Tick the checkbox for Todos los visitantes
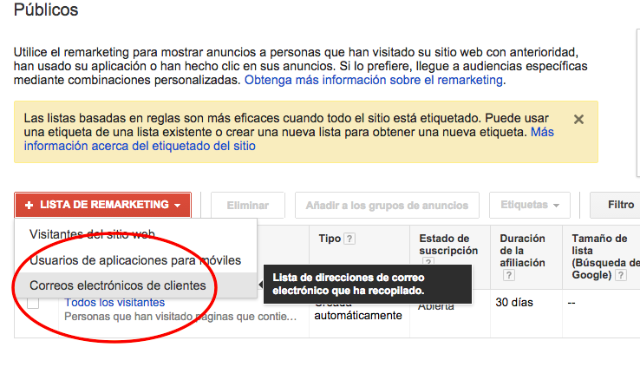This screenshot has height=367, width=640. [x=33, y=303]
